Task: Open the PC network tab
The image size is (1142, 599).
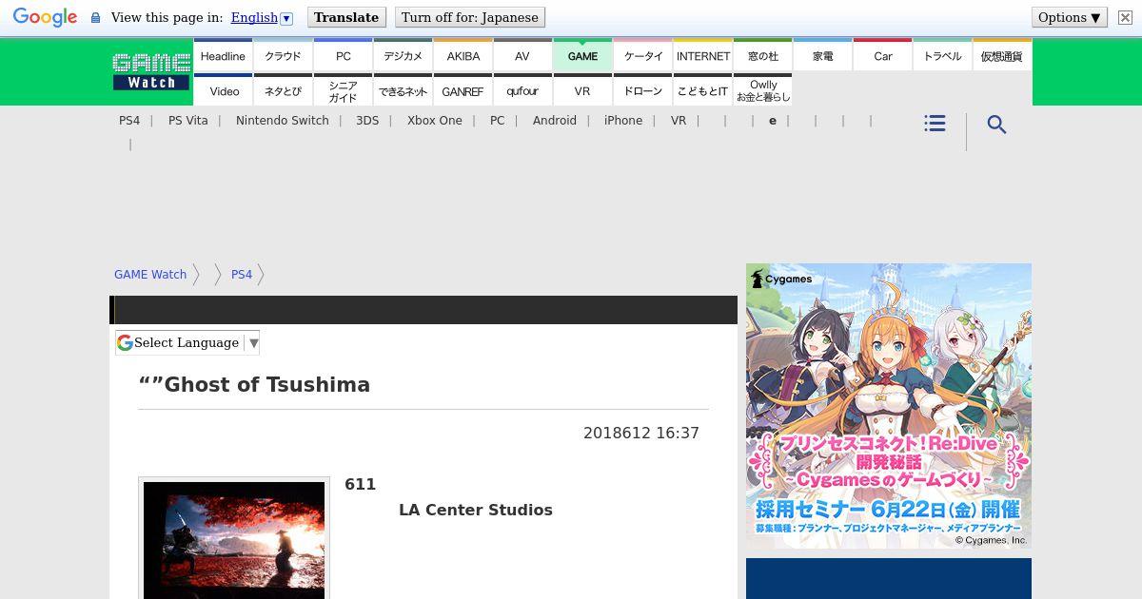Action: pyautogui.click(x=343, y=55)
